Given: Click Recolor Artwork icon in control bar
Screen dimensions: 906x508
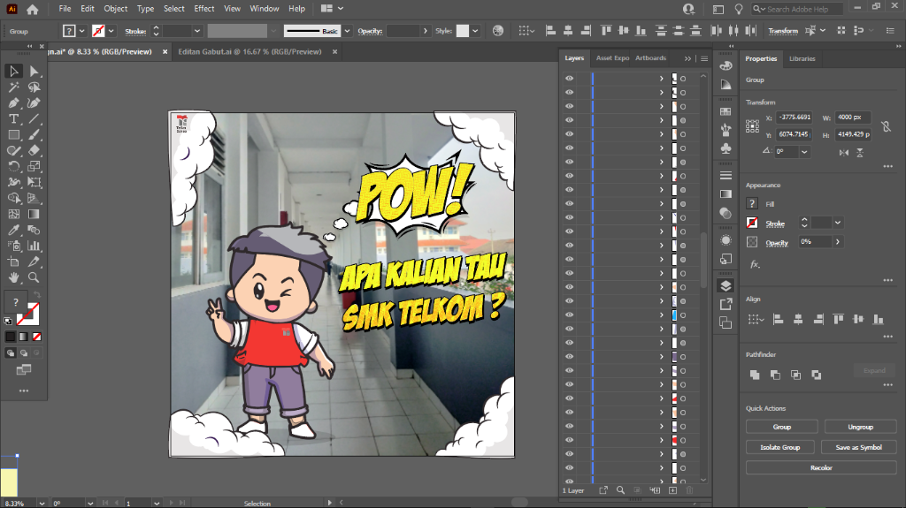Looking at the screenshot, I should point(497,31).
